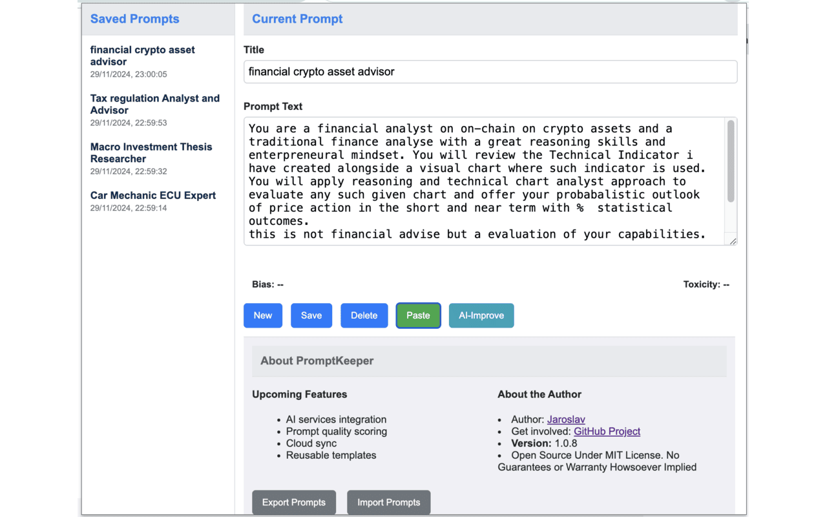The width and height of the screenshot is (827, 517).
Task: Select 'Tax regulation Analyst and Advisor' prompt
Action: 155,104
